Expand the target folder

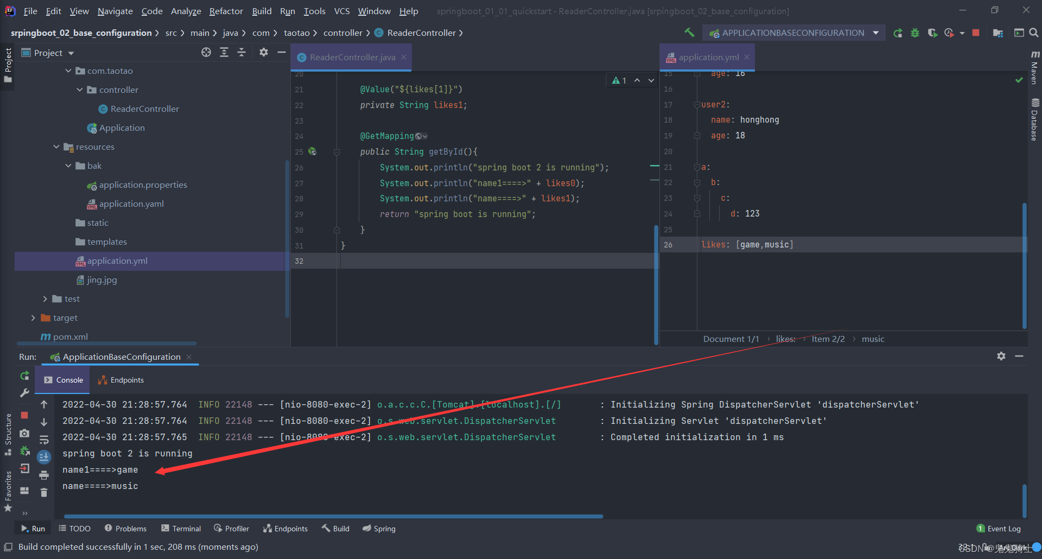pyautogui.click(x=33, y=318)
